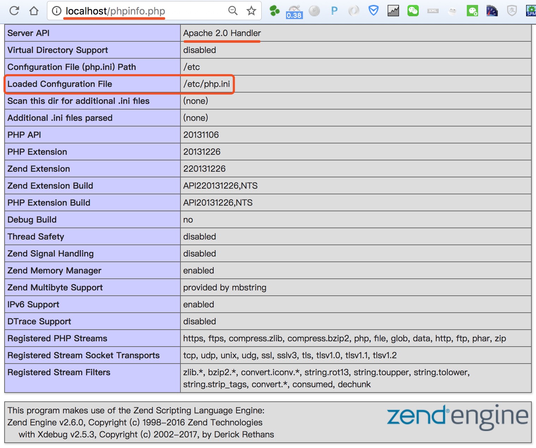
Task: Click the 'DTrace Support' label
Action: point(39,322)
